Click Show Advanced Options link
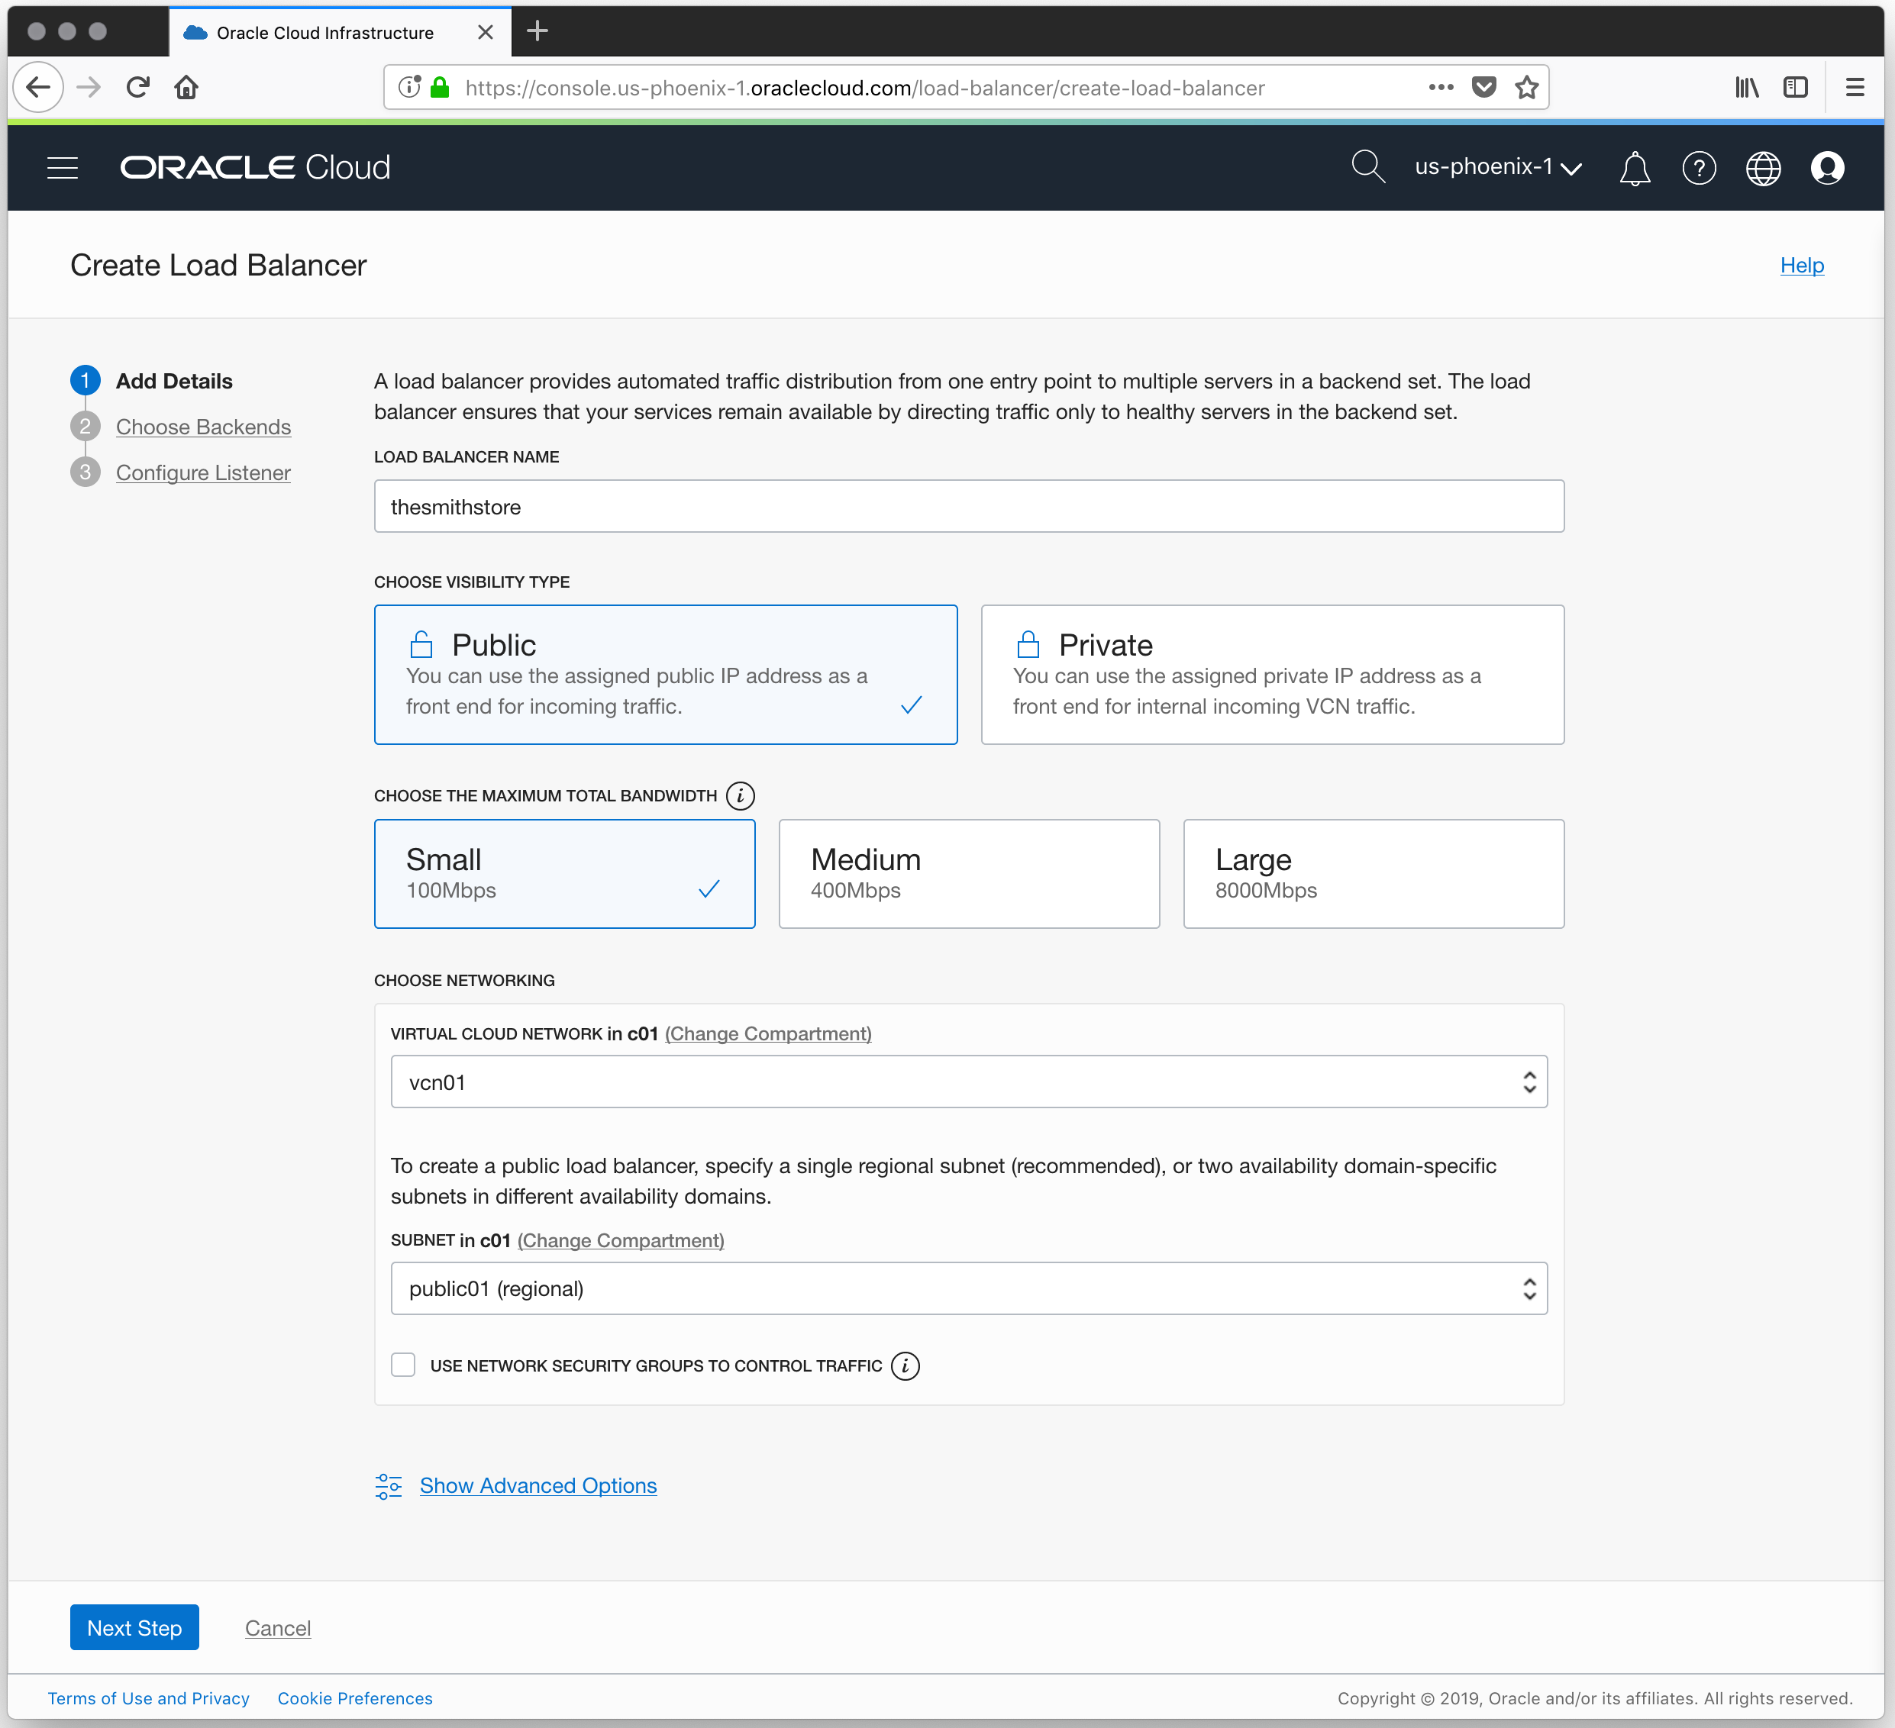Screen dimensions: 1895x1728 538,1485
